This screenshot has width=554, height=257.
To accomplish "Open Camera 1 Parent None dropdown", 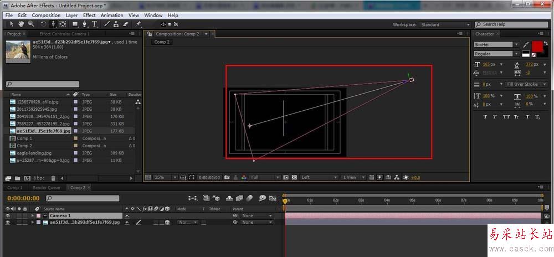I will point(257,215).
